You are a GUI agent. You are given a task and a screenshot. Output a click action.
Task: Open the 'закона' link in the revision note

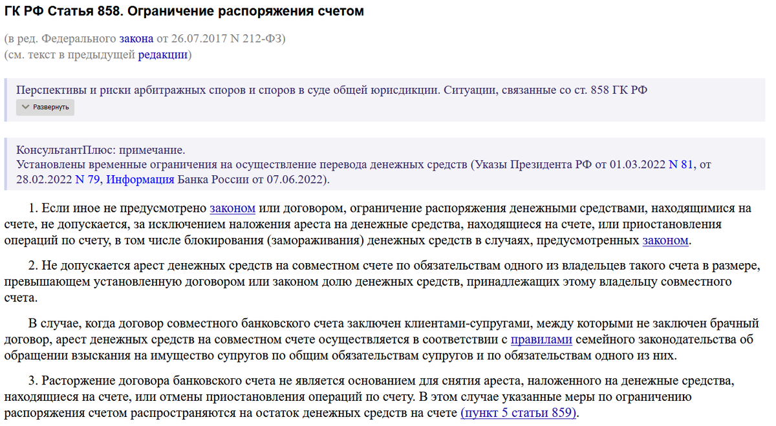tap(136, 39)
